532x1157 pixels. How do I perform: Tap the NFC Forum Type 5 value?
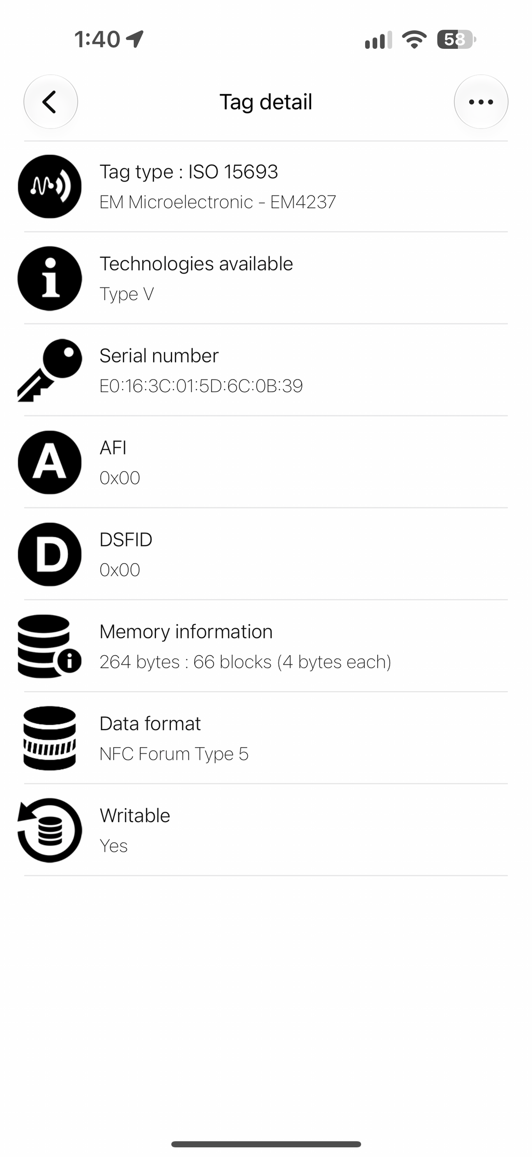point(174,754)
